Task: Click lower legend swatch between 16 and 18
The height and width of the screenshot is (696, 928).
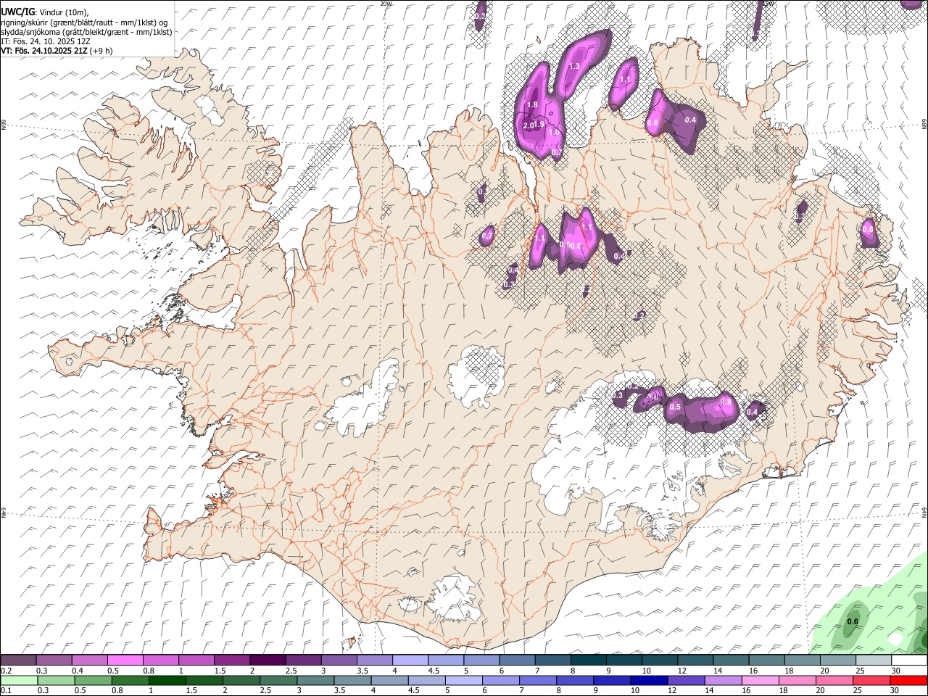Action: coord(759,680)
